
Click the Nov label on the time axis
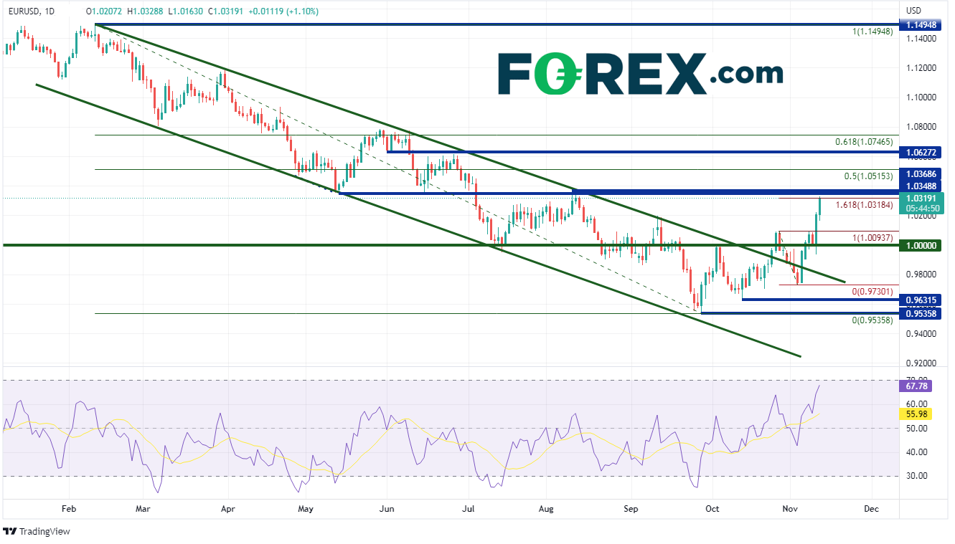coord(789,510)
